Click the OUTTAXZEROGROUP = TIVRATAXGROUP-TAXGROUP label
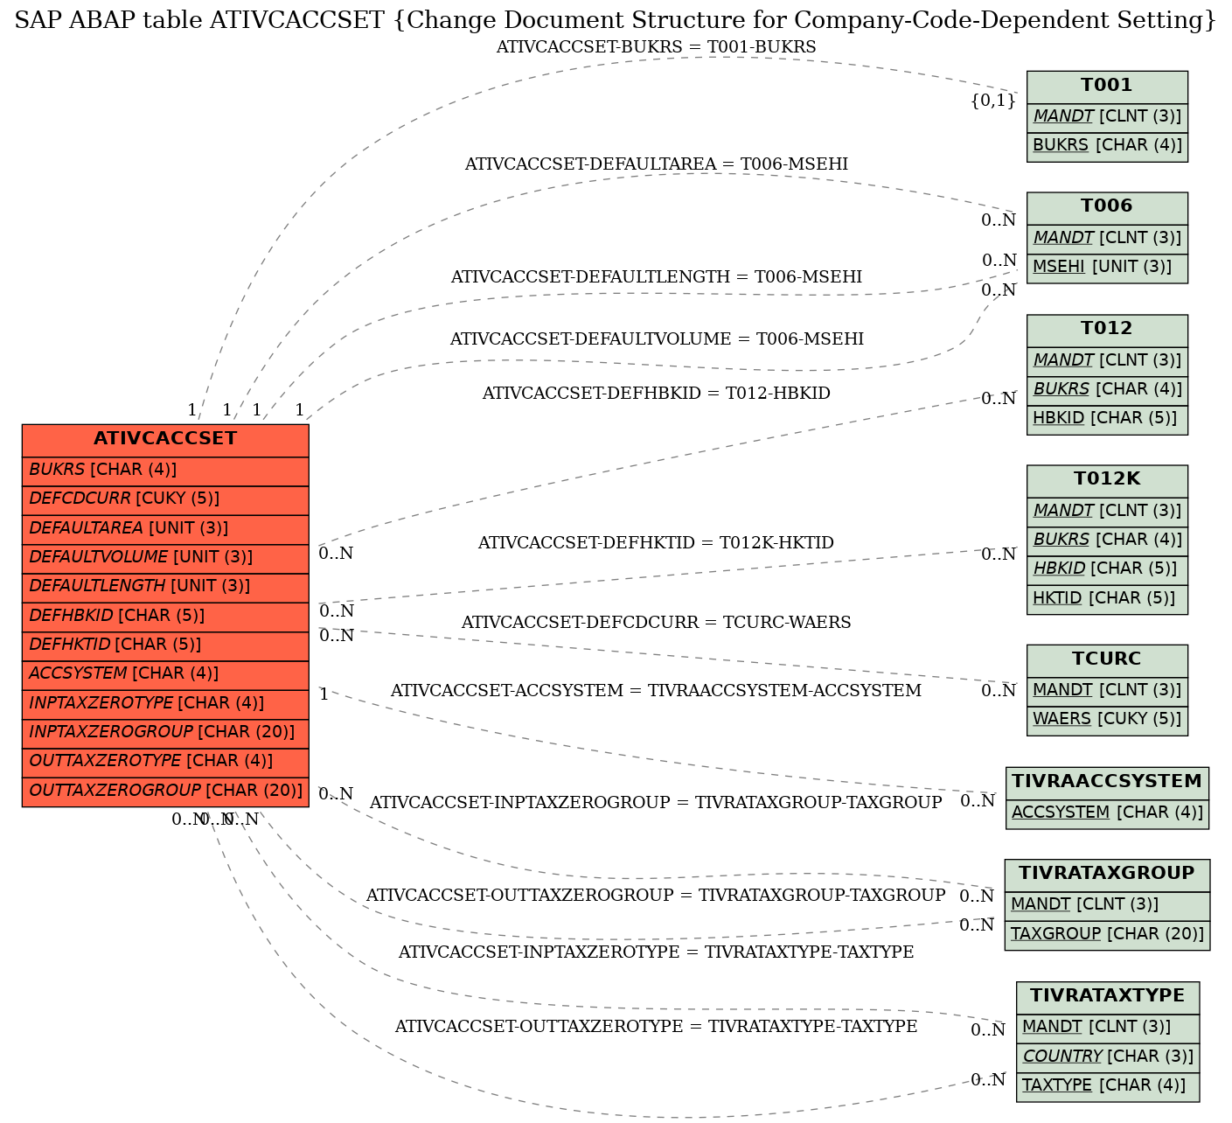1232x1123 pixels. coord(656,896)
